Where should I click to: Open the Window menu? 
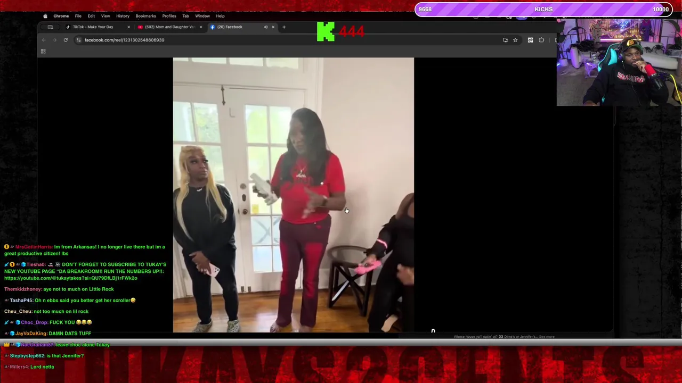[x=202, y=16]
